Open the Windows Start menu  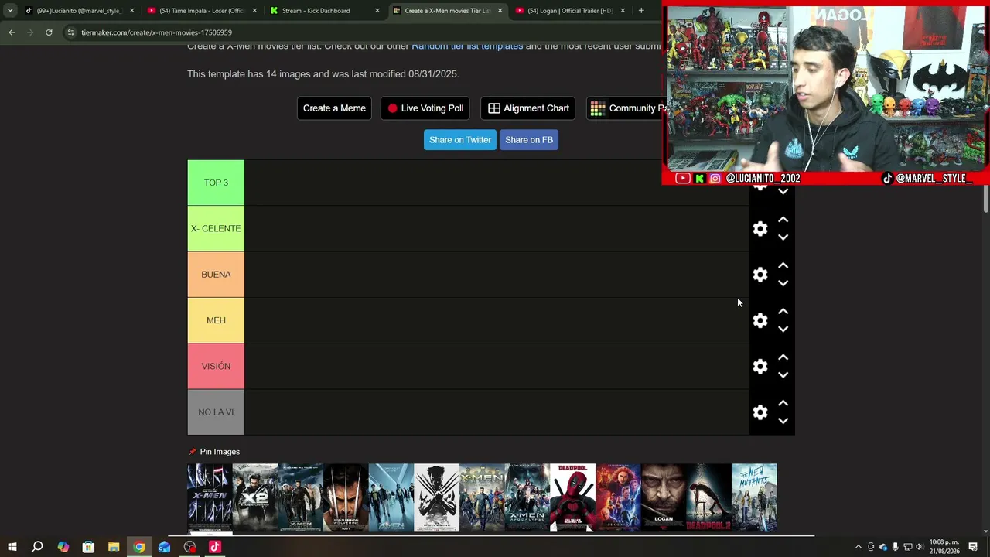(12, 547)
